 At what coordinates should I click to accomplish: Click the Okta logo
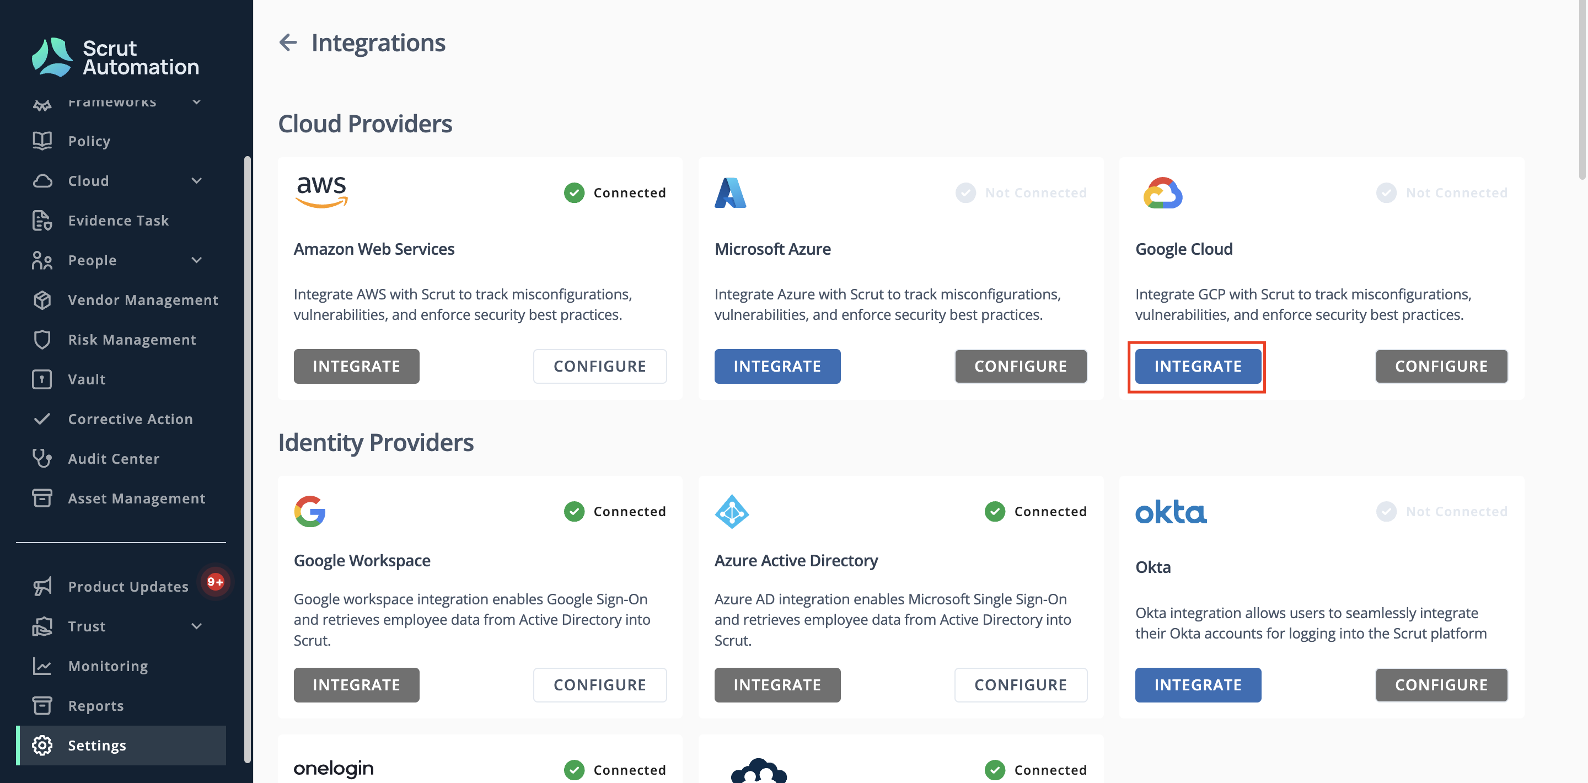click(x=1171, y=512)
